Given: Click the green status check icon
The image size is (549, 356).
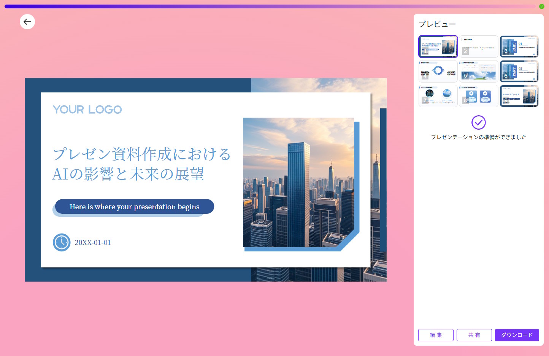Looking at the screenshot, I should point(541,6).
